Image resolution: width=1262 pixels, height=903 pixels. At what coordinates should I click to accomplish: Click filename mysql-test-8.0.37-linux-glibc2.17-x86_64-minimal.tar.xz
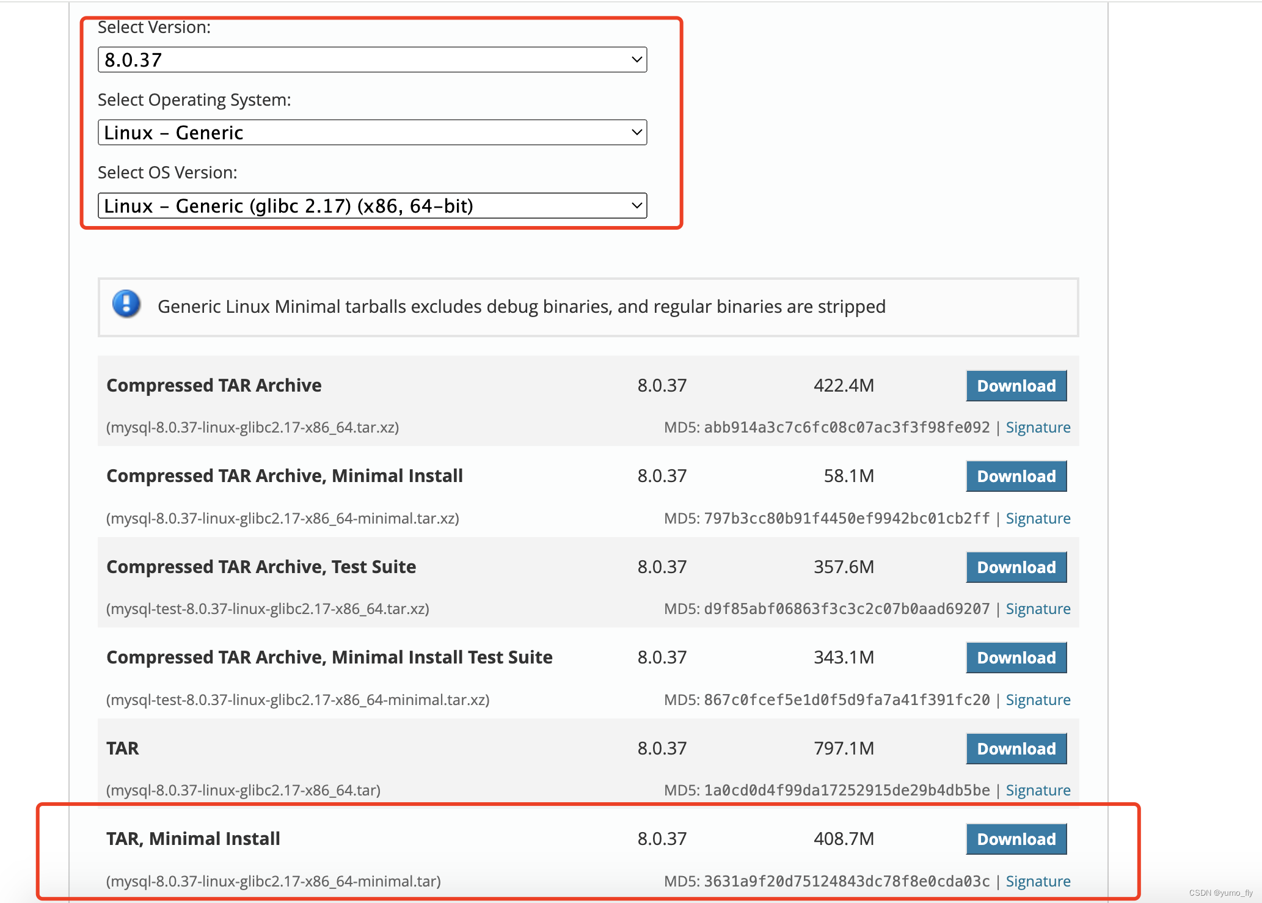click(298, 700)
